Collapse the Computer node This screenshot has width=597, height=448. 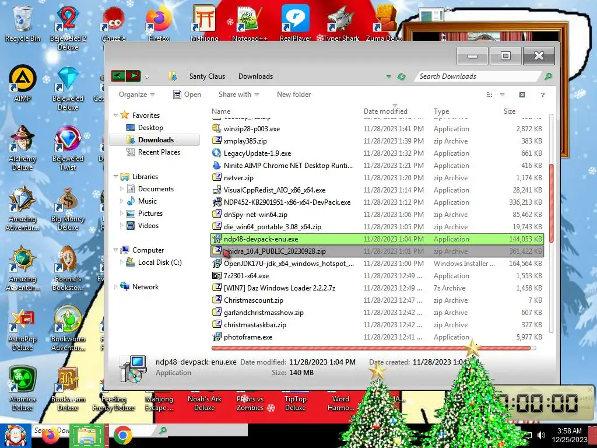(x=116, y=250)
